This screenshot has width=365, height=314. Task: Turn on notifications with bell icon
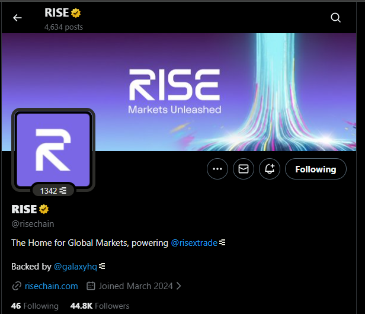click(x=270, y=169)
